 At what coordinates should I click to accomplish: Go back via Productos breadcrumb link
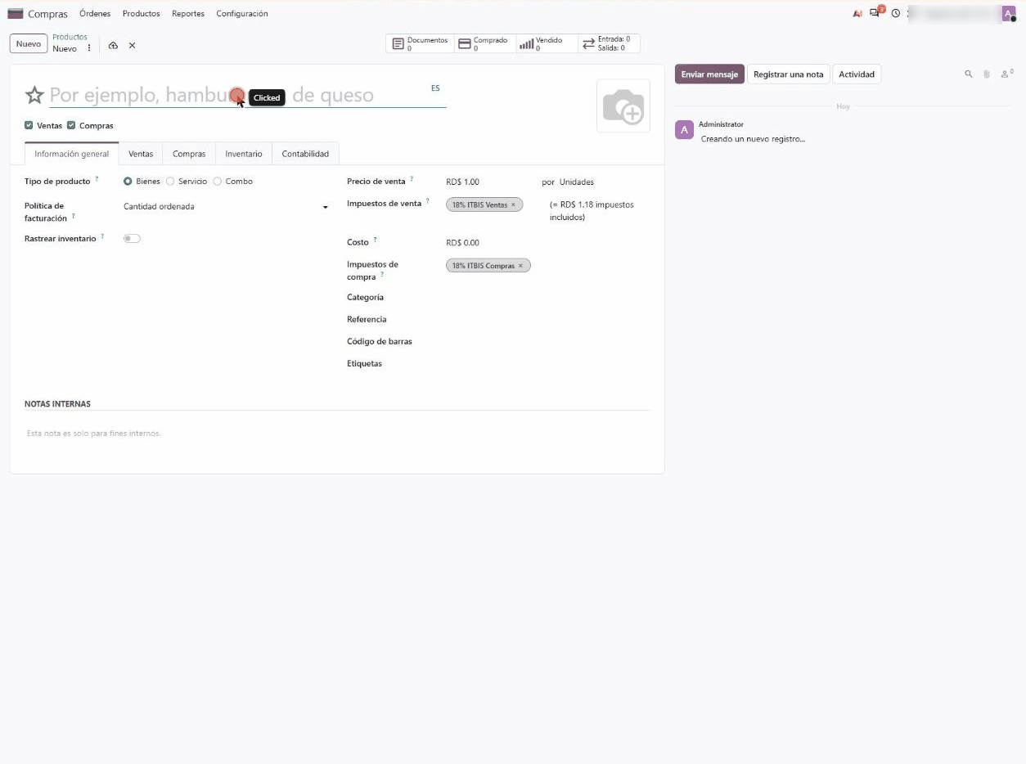tap(70, 38)
